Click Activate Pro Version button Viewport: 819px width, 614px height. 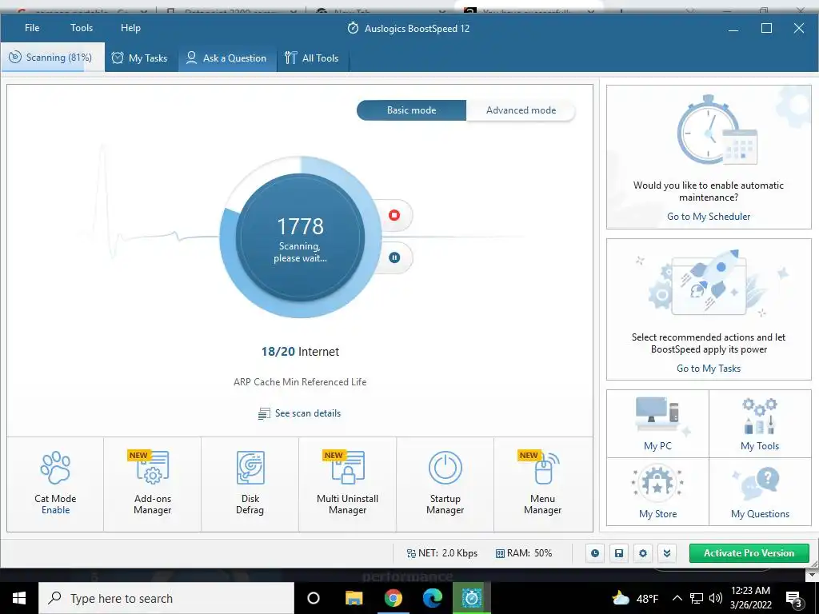749,553
